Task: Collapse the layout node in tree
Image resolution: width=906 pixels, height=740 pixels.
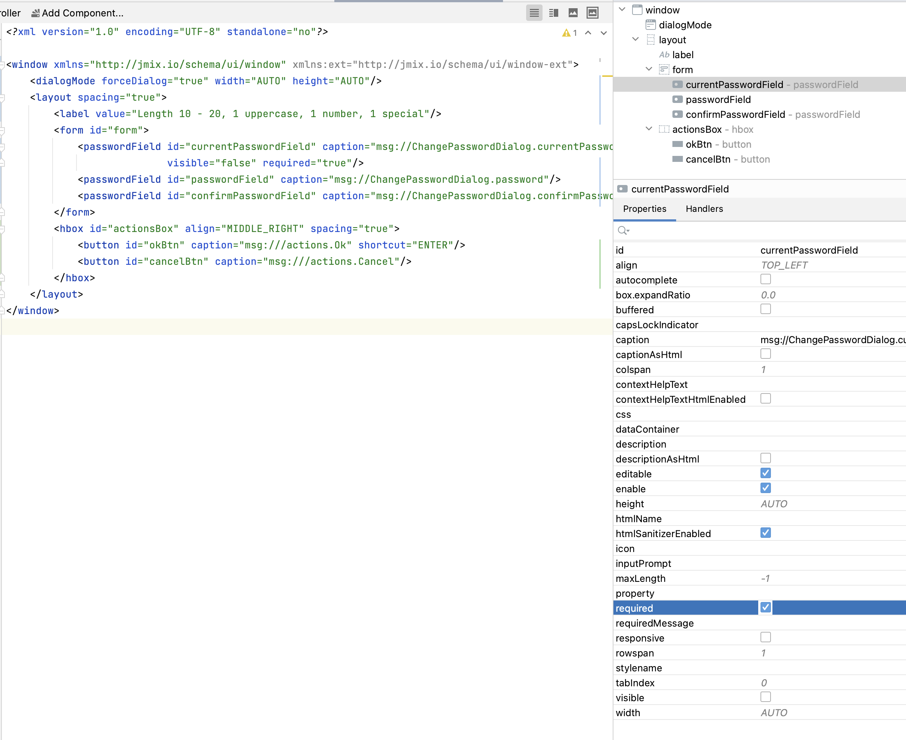Action: pyautogui.click(x=635, y=39)
